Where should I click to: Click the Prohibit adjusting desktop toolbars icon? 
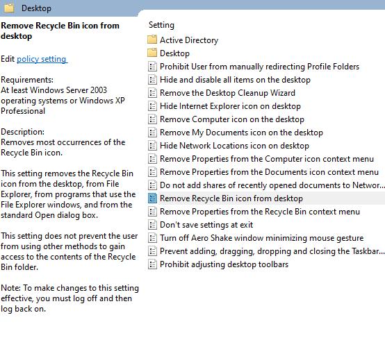tap(152, 264)
